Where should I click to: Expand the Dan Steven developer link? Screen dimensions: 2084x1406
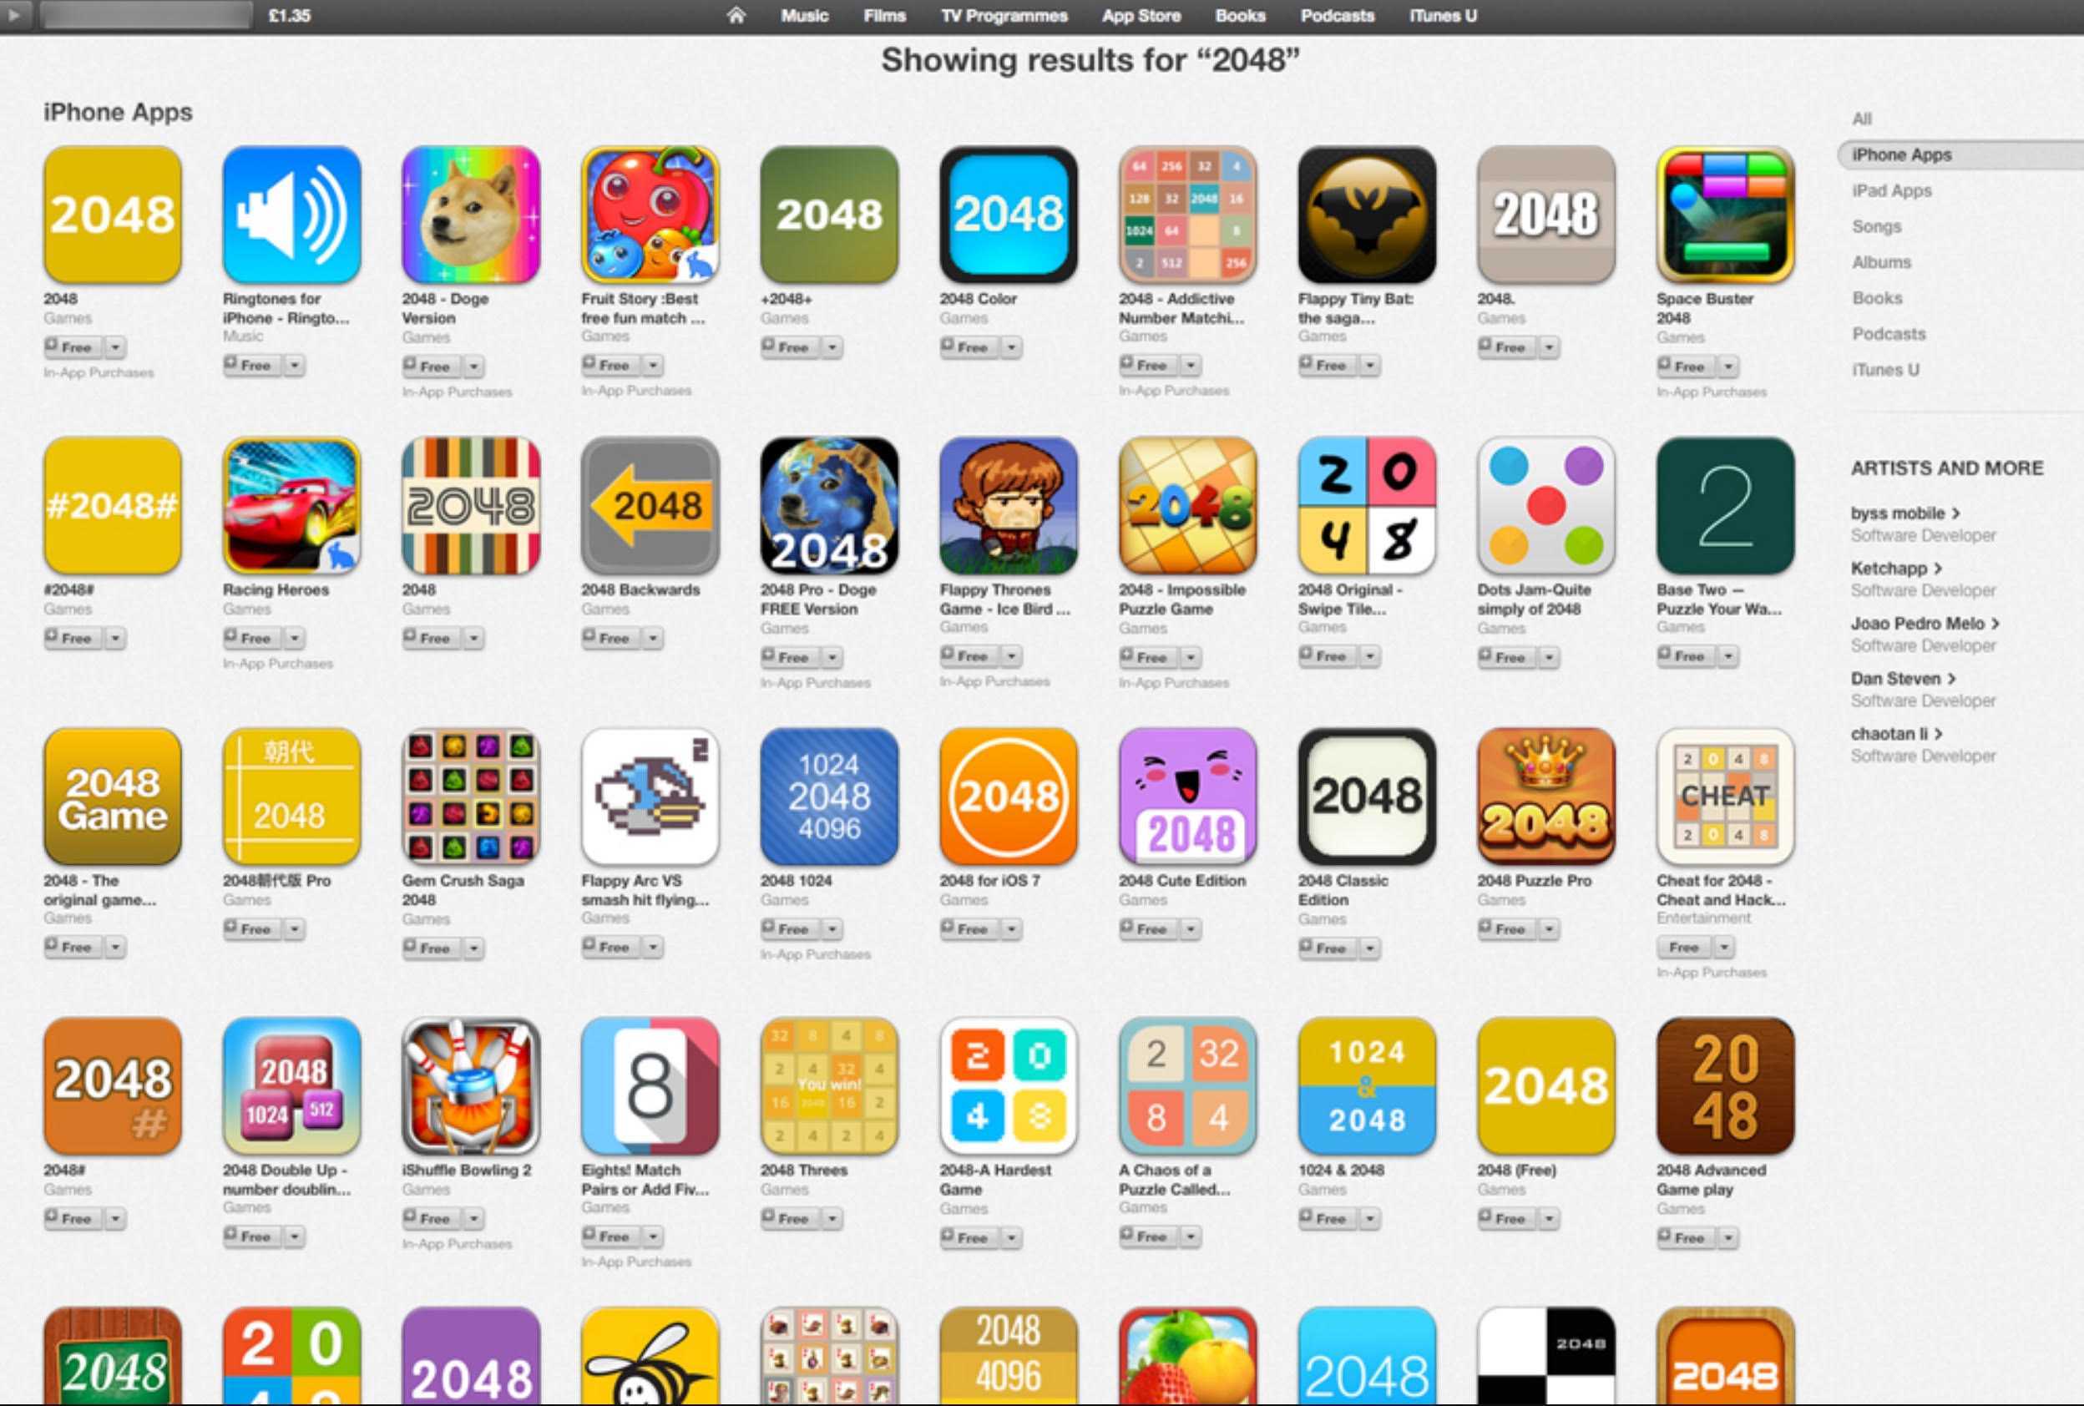(1904, 678)
